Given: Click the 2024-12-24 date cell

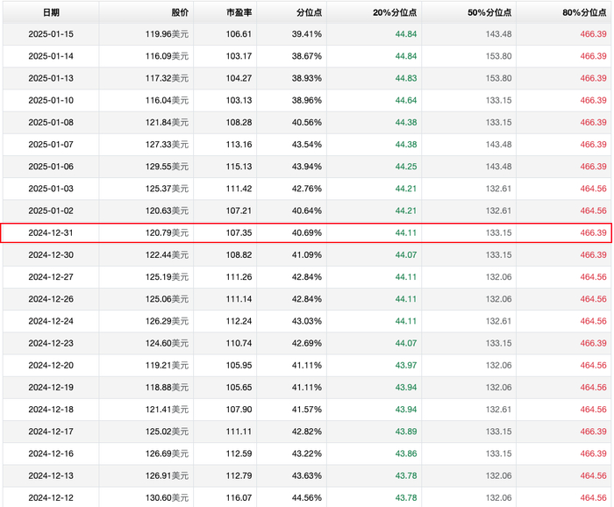Looking at the screenshot, I should pyautogui.click(x=51, y=321).
